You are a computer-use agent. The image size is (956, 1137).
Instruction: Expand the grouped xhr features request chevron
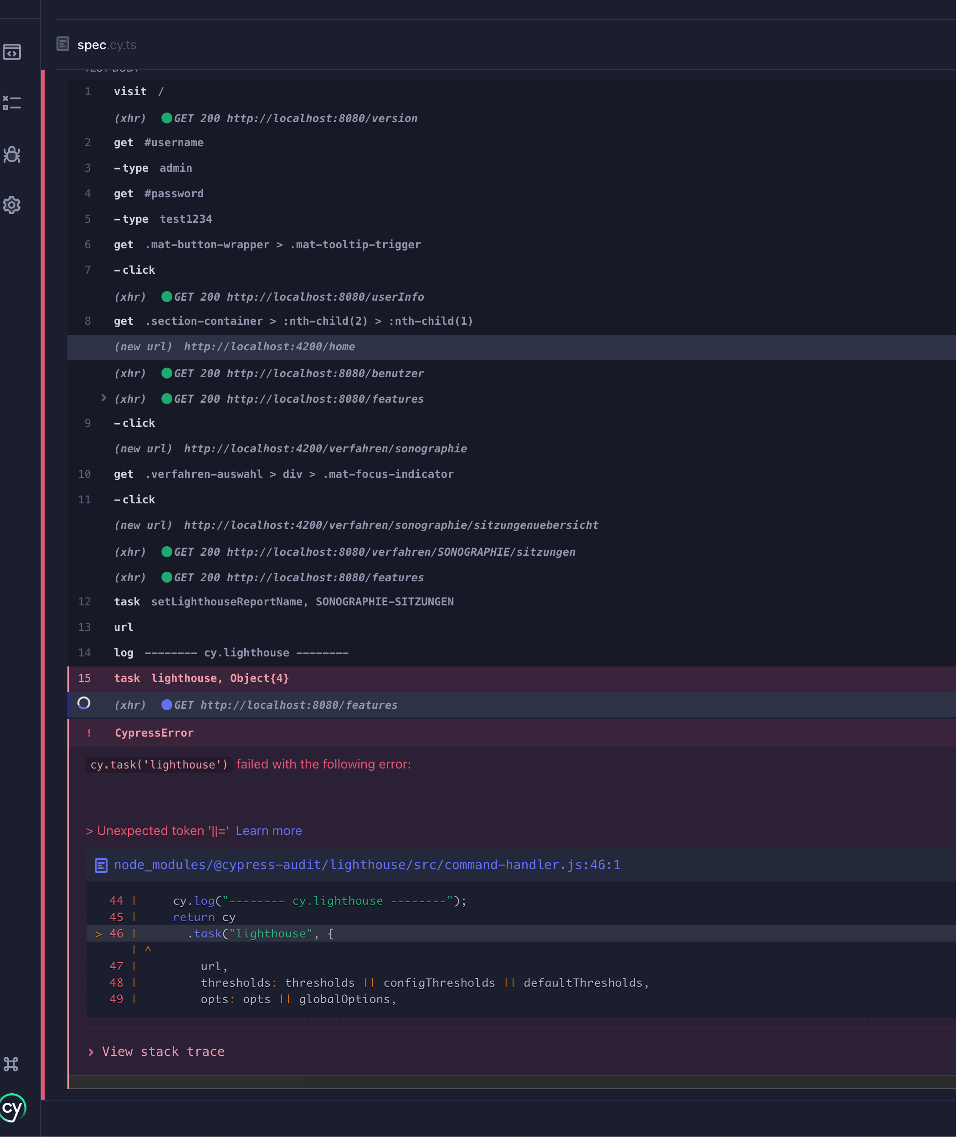[103, 398]
